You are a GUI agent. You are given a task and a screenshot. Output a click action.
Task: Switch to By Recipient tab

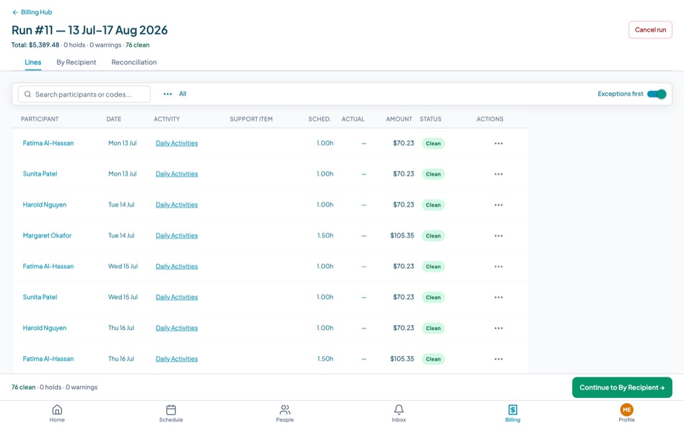tap(76, 62)
